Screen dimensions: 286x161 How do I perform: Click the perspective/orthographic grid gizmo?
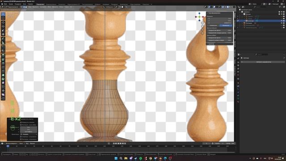[x=202, y=33]
